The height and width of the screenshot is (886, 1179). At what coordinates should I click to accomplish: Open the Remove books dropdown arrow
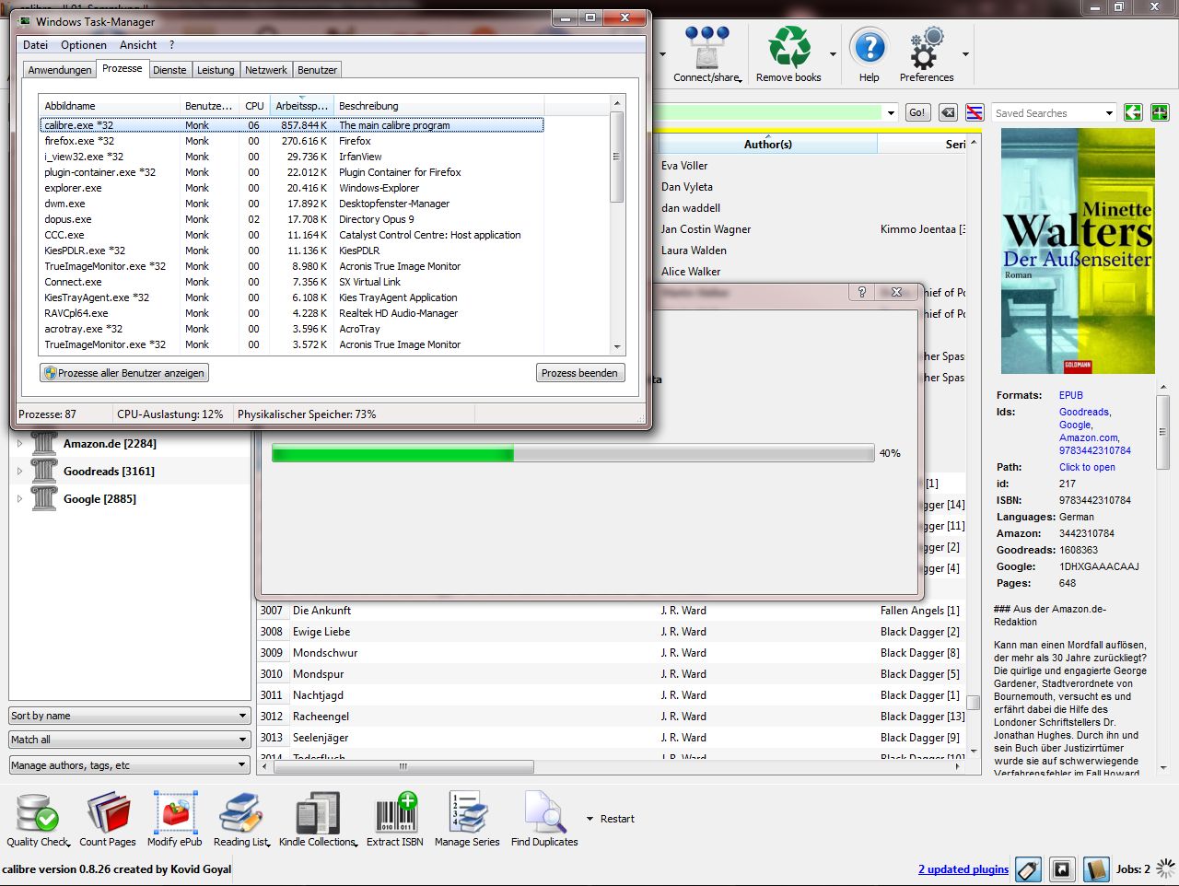click(x=833, y=54)
